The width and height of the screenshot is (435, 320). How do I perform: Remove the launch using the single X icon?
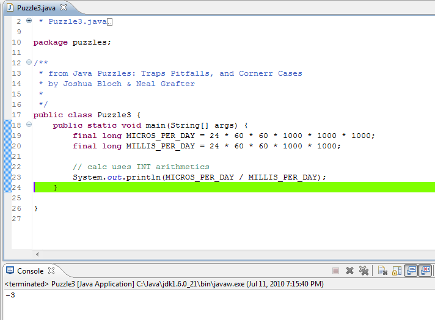click(349, 271)
